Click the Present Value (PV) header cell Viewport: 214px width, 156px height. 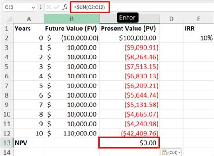[129, 29]
